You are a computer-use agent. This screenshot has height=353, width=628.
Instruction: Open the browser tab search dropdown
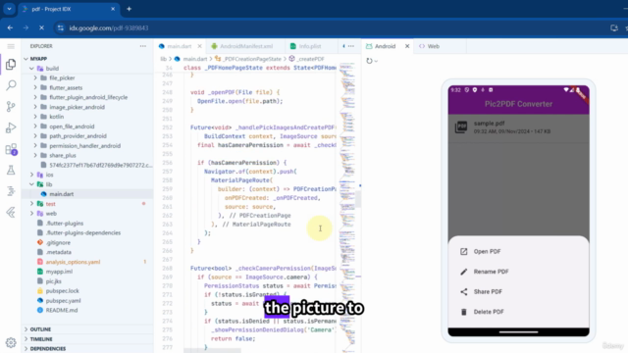[x=9, y=9]
